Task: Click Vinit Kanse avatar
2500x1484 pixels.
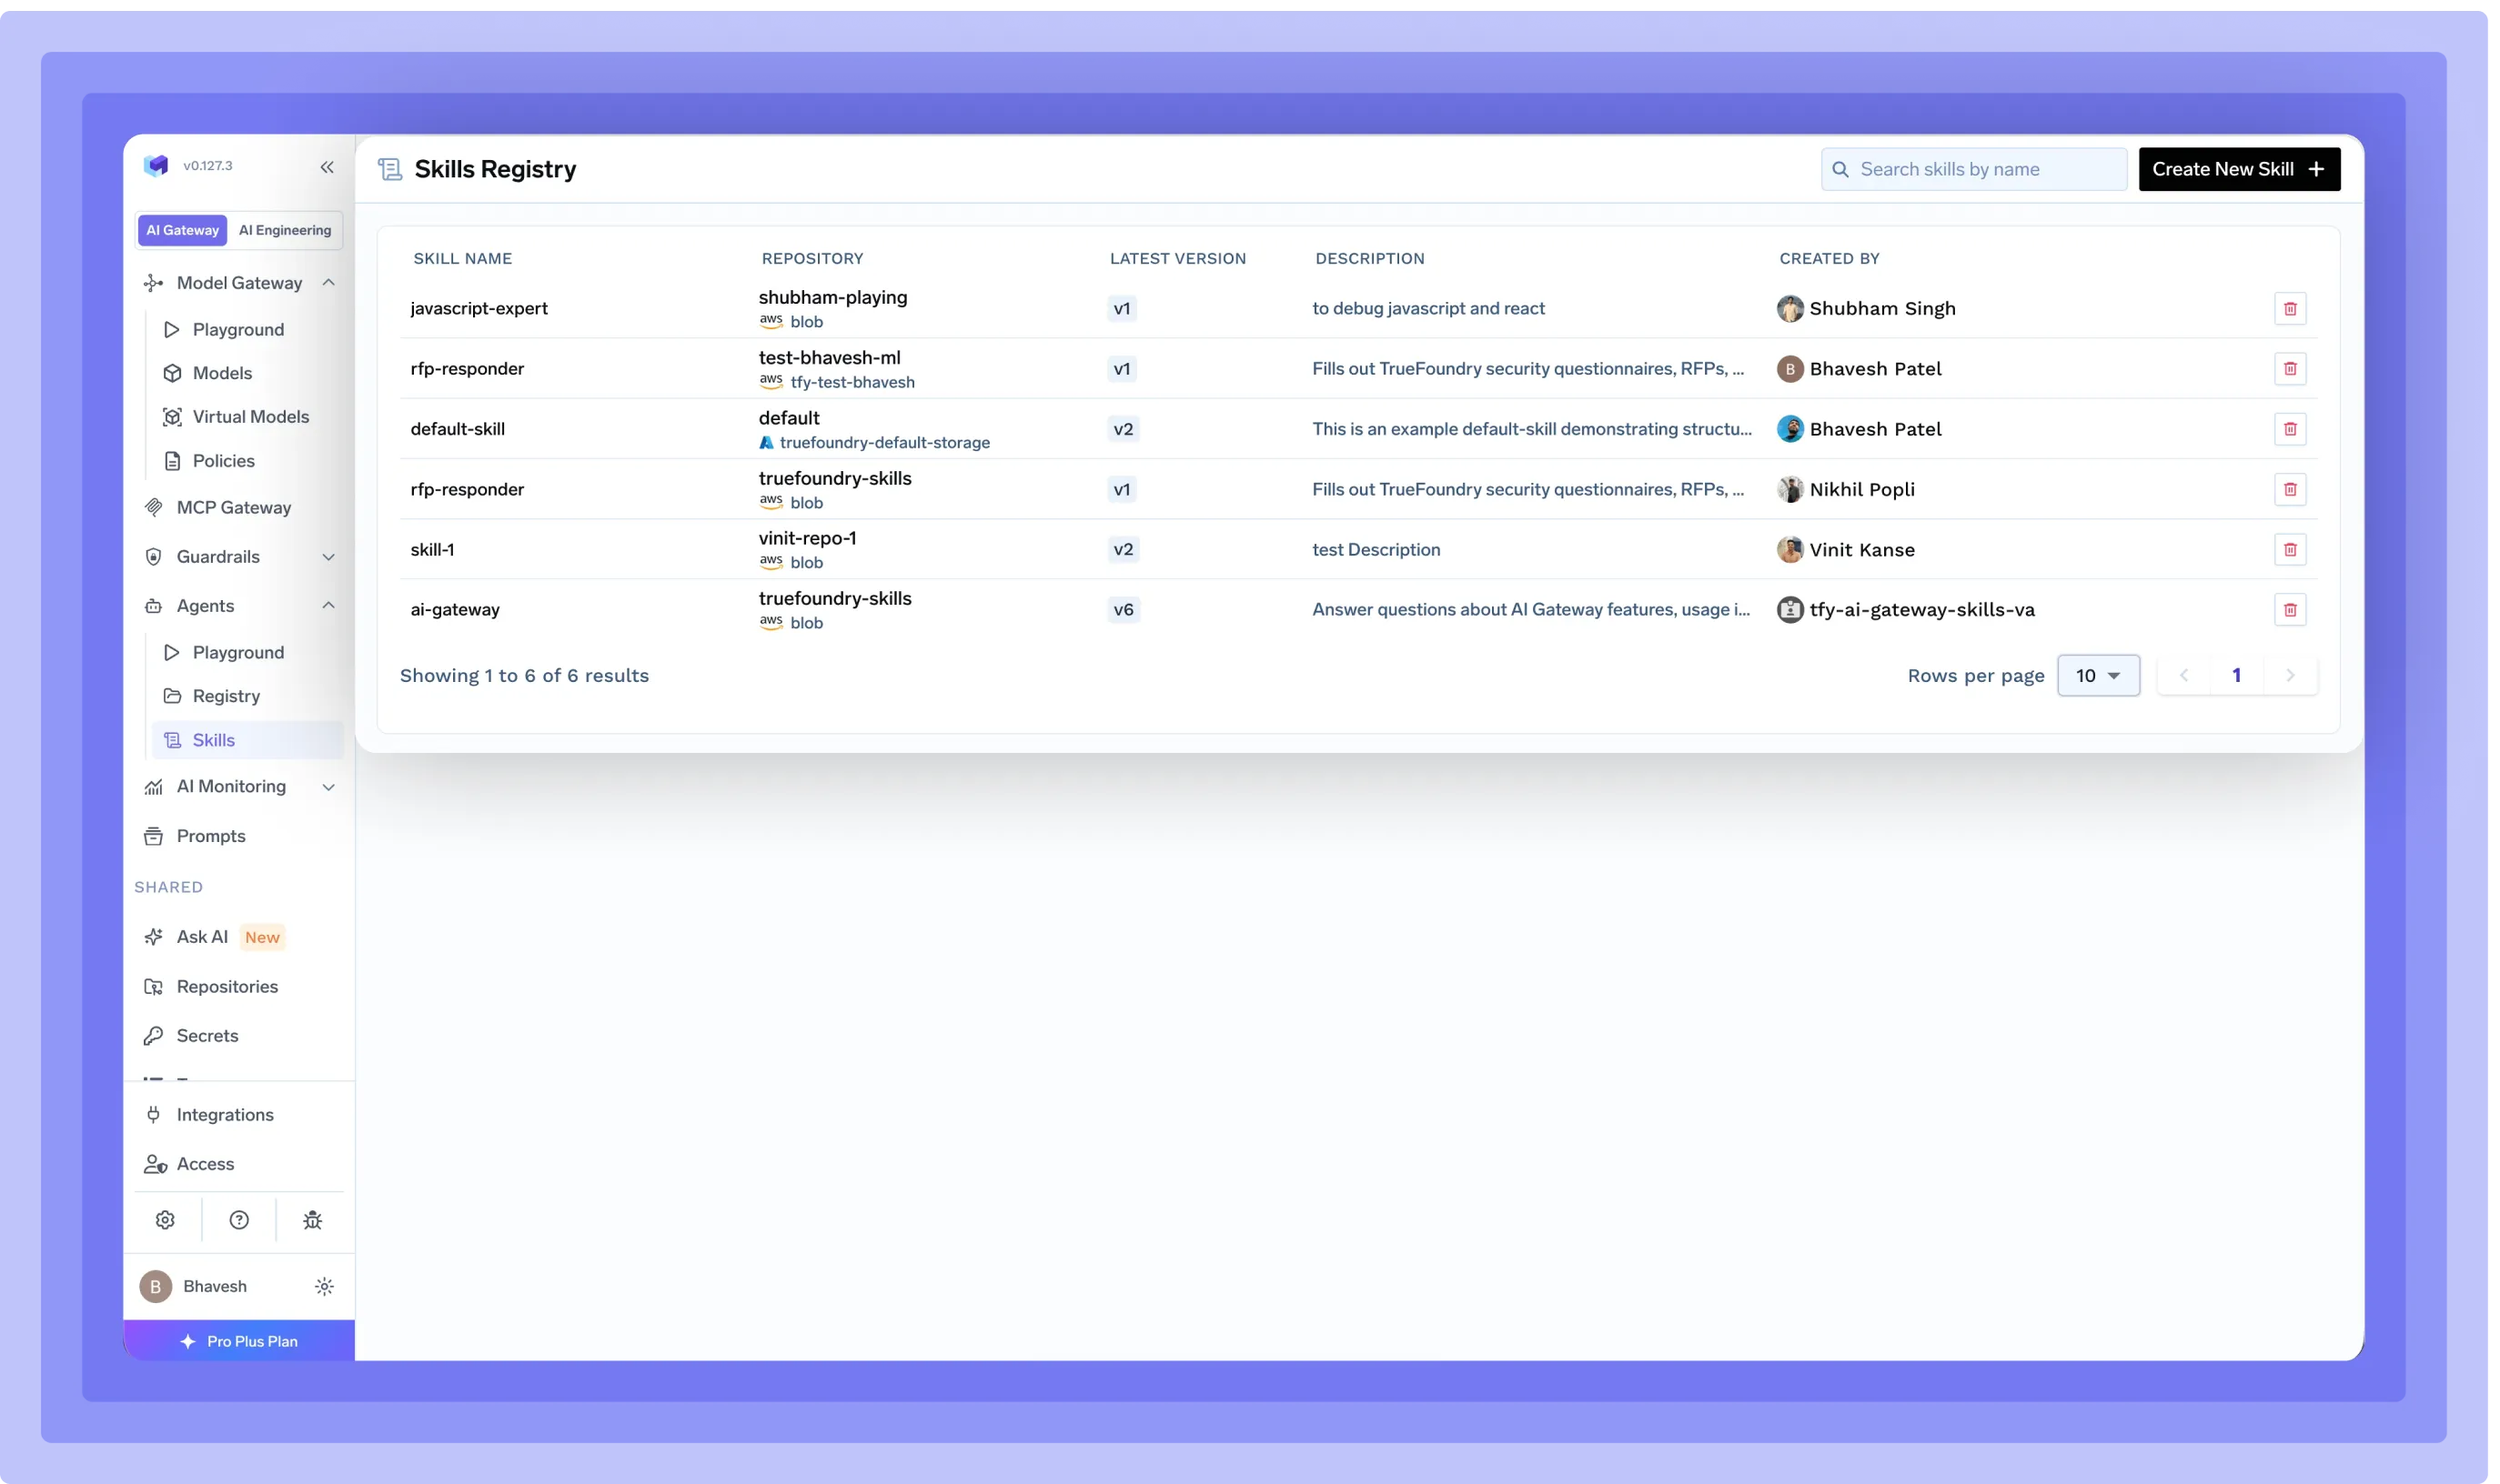Action: click(x=1789, y=549)
